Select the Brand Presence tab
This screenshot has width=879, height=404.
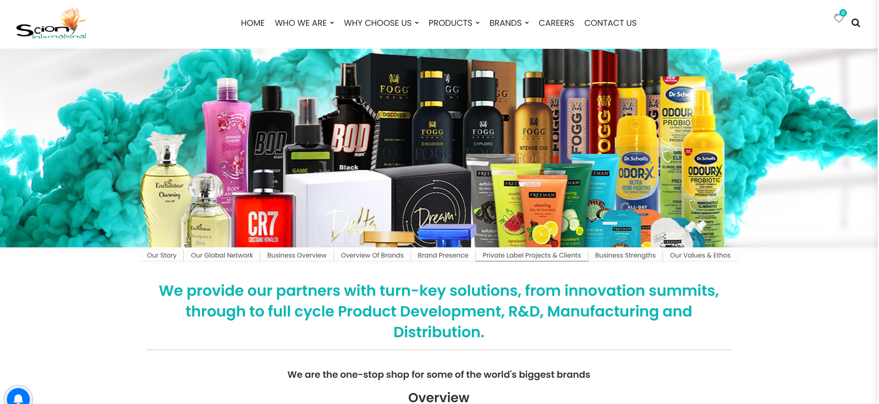[443, 255]
